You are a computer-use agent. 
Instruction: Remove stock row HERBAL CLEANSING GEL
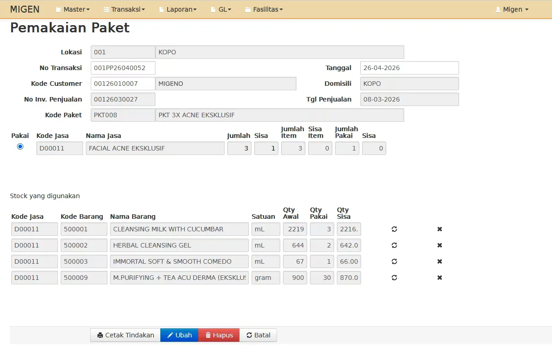pos(440,245)
